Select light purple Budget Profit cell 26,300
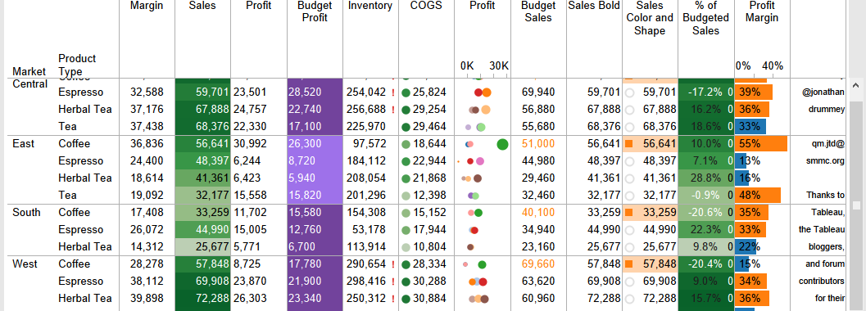 coord(315,144)
